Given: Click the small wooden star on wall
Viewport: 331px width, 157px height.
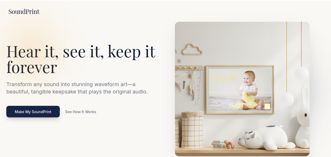Looking at the screenshot, I should tap(180, 61).
